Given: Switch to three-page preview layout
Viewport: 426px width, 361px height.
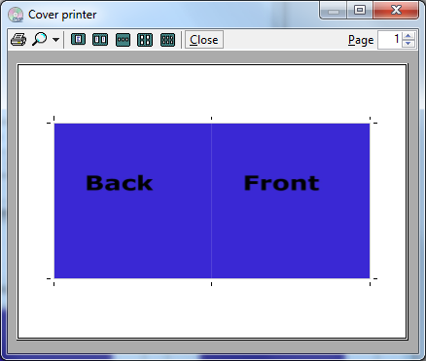Looking at the screenshot, I should tap(123, 40).
